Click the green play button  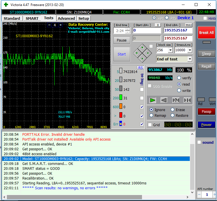[x=153, y=100]
